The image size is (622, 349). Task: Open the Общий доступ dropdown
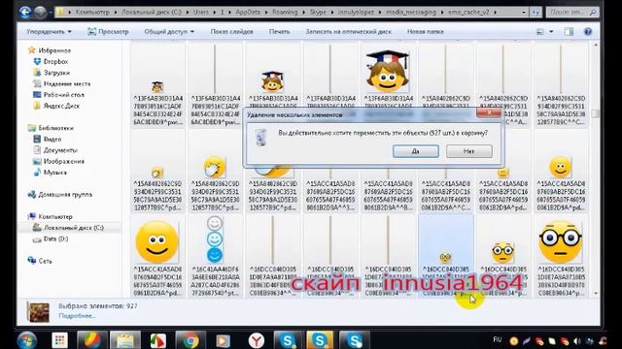[x=169, y=32]
